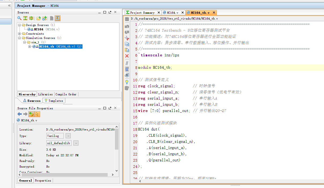
Task: Switch to the Project Summary tab
Action: pyautogui.click(x=142, y=13)
